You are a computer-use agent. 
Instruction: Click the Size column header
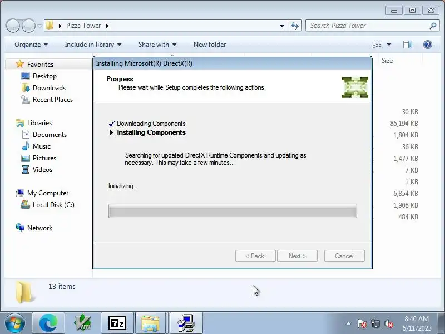(387, 61)
